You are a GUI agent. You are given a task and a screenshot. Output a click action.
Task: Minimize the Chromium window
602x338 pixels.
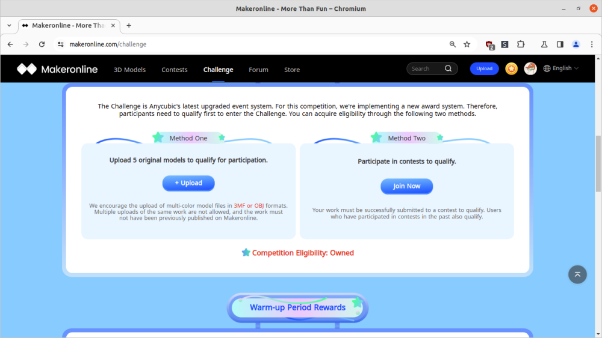[563, 8]
